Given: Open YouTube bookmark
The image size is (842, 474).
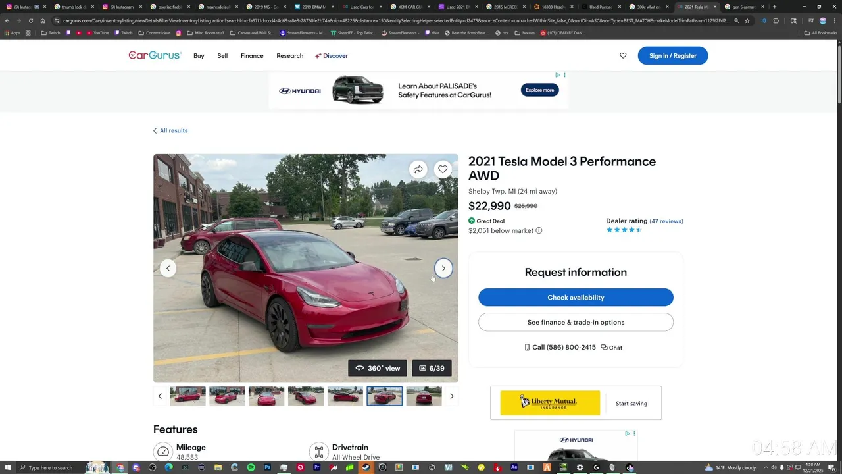Looking at the screenshot, I should coord(97,32).
